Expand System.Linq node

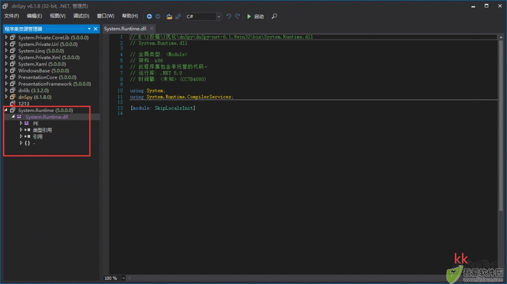click(x=6, y=51)
